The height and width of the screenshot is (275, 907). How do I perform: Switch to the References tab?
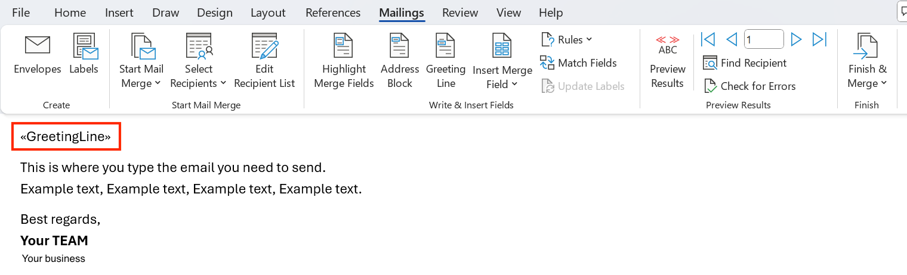333,12
